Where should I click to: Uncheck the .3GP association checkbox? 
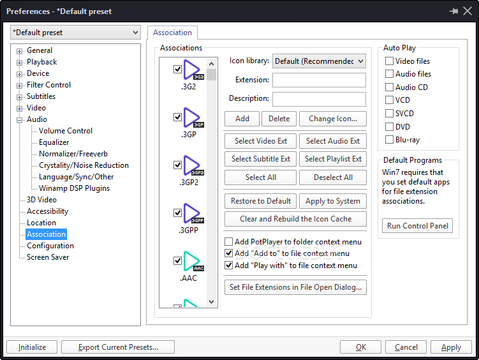tap(177, 117)
